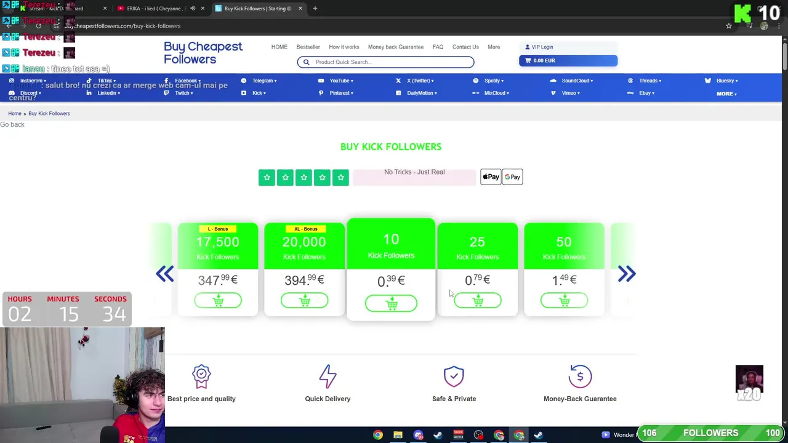Open the FAQ menu item
The image size is (788, 443).
click(438, 47)
